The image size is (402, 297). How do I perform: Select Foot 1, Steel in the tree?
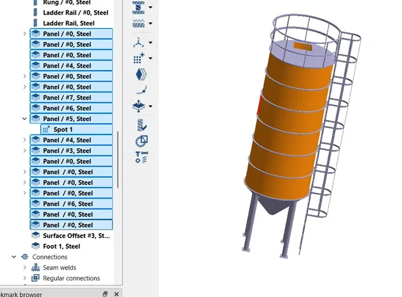[61, 247]
